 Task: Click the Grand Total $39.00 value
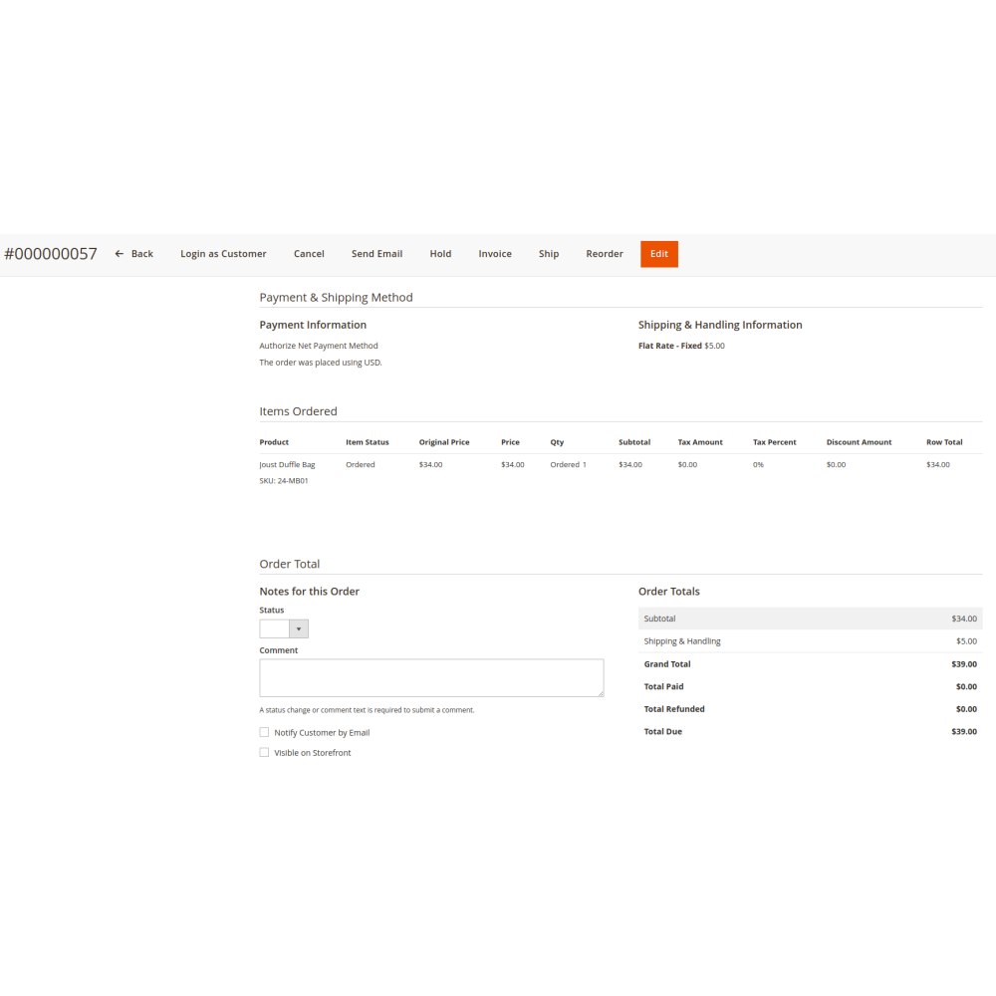click(963, 663)
